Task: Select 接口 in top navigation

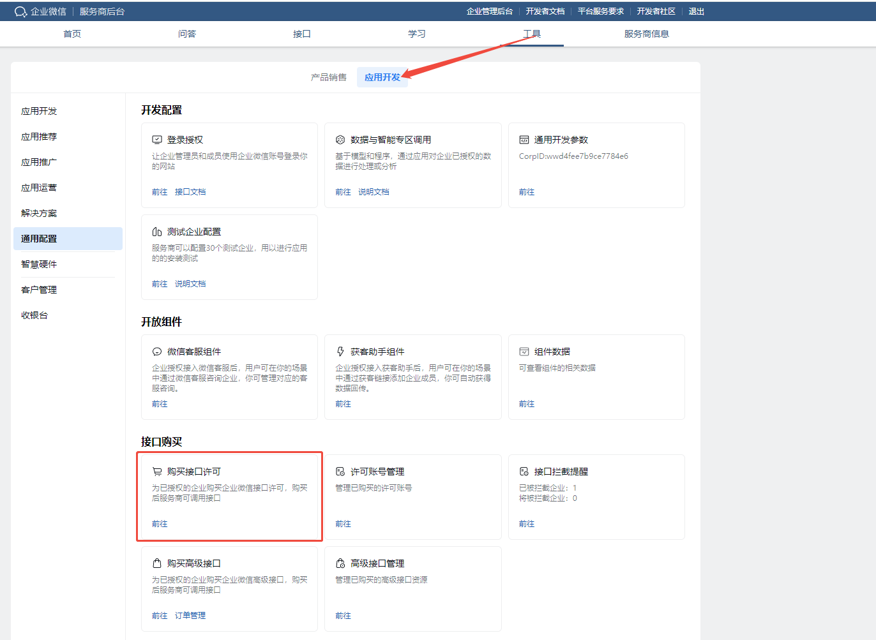Action: coord(301,34)
